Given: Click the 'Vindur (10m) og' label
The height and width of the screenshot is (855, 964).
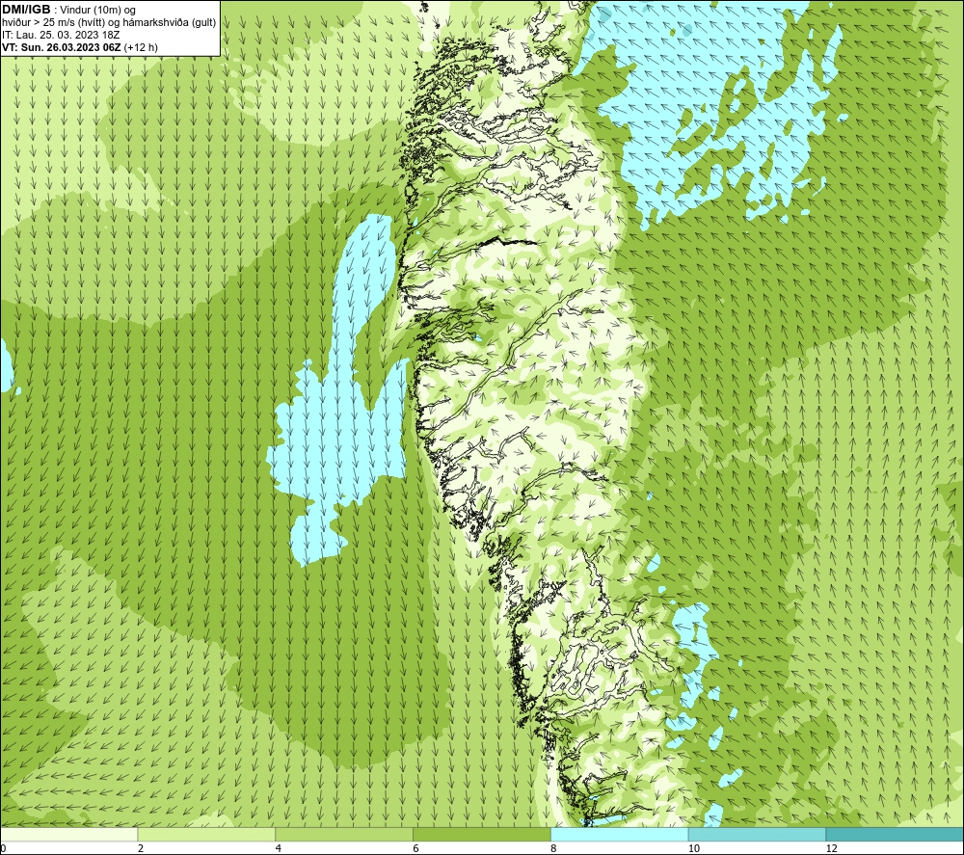Looking at the screenshot, I should pos(97,11).
